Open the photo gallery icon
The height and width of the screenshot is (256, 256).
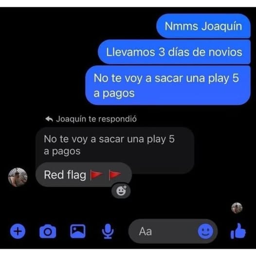[78, 231]
